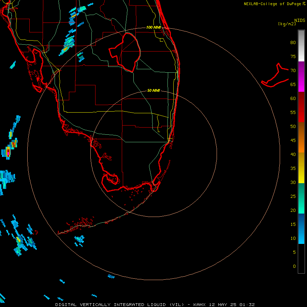
Task: Click the scale value 10
Action: pos(293,238)
